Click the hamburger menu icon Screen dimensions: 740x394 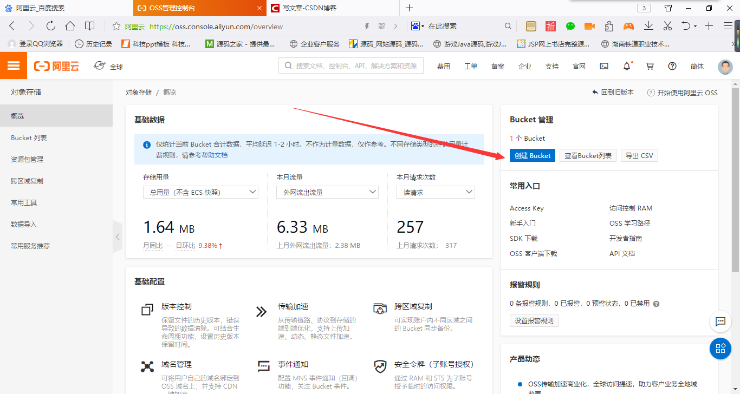pos(15,65)
